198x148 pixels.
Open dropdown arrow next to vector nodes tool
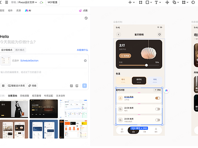(x=187, y=2)
